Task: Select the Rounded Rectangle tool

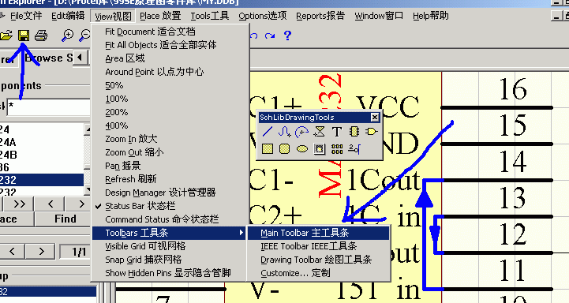Action: (x=284, y=149)
